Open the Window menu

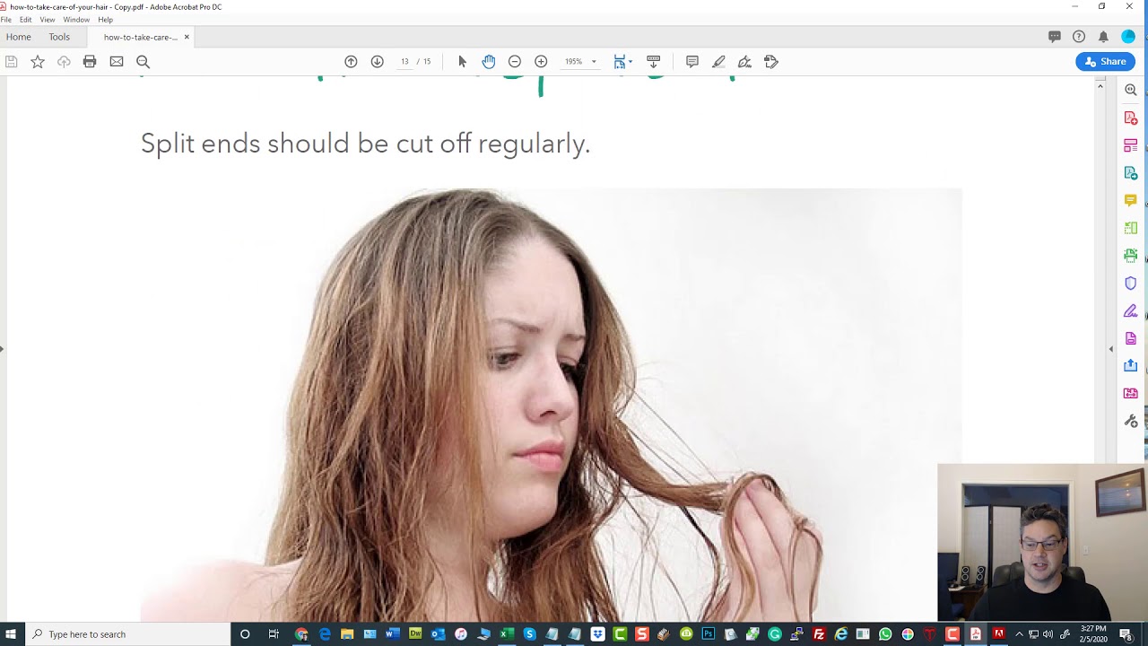point(76,20)
